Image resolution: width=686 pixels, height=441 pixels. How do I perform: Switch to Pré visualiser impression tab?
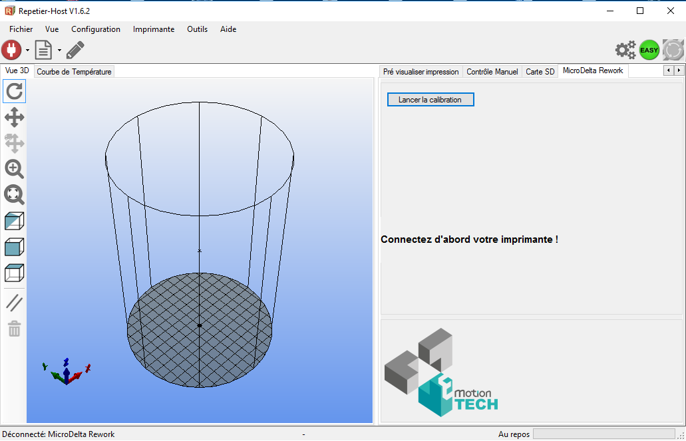(421, 72)
